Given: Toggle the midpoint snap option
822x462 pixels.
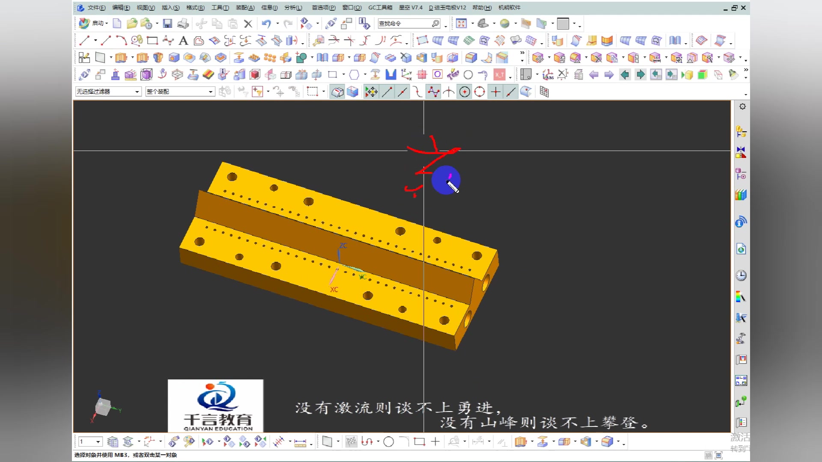Looking at the screenshot, I should [x=402, y=92].
